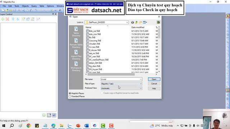The height and width of the screenshot is (129, 230).
Task: Select the Standard Places radio button
Action: (70, 96)
